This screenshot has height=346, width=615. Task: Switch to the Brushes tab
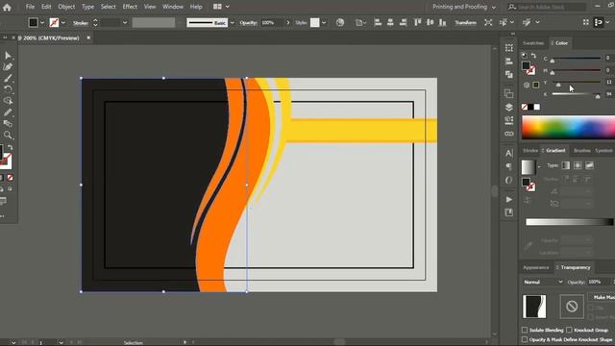pyautogui.click(x=581, y=150)
